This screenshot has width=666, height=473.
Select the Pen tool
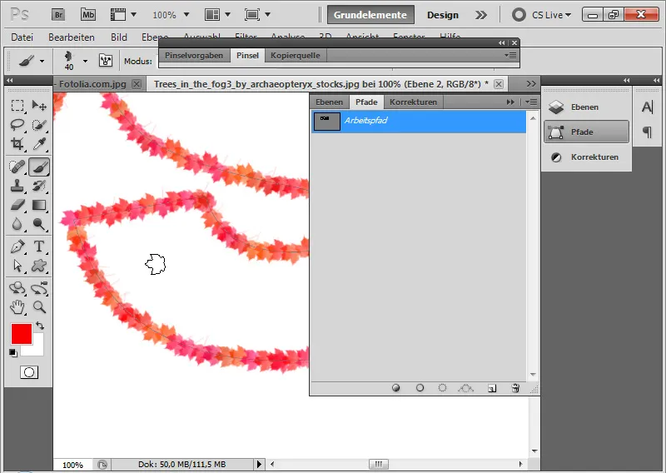(x=17, y=246)
